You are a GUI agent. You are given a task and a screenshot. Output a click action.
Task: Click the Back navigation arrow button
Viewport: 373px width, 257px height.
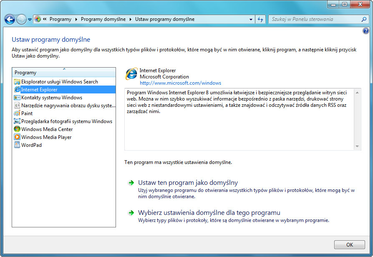coord(10,19)
